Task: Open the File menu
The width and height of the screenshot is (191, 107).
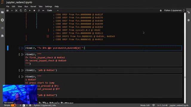Action: click(x=8, y=7)
